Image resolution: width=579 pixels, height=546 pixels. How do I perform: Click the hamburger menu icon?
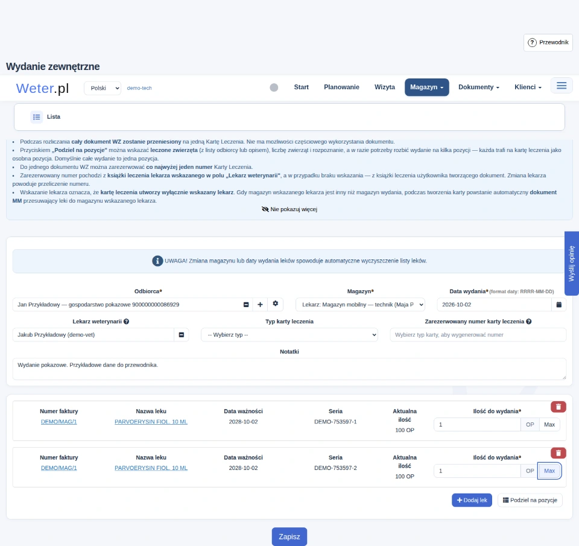coord(562,86)
